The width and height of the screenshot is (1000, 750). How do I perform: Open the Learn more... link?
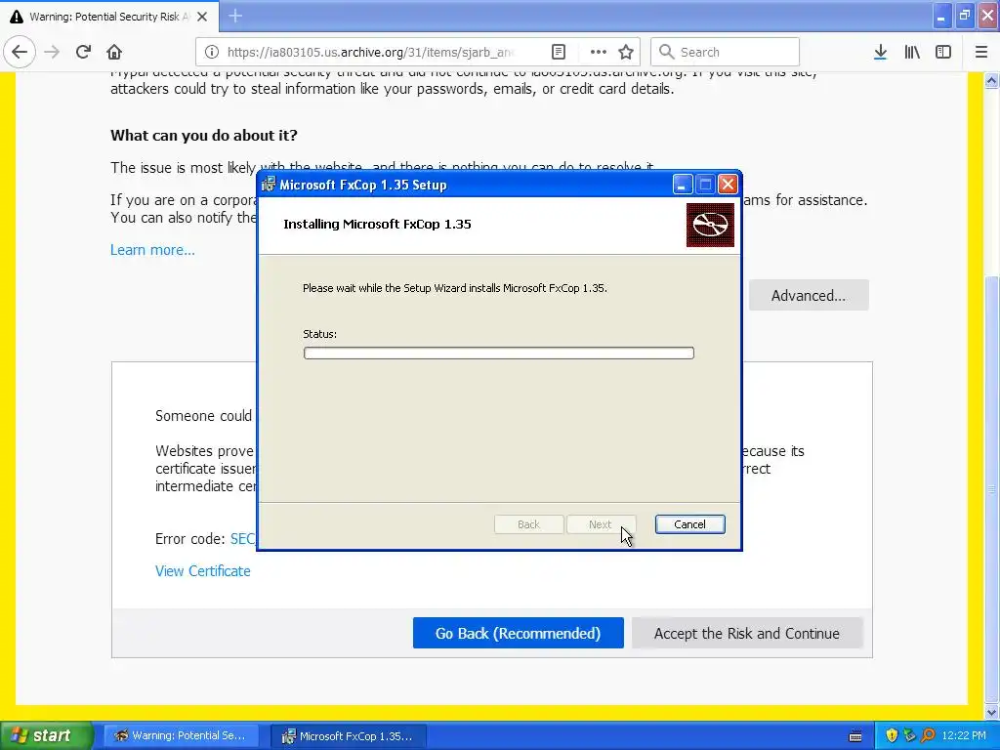click(152, 250)
